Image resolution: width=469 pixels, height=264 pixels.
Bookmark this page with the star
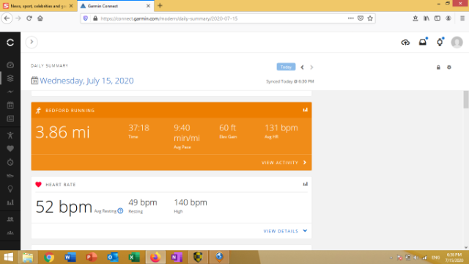pyautogui.click(x=370, y=18)
